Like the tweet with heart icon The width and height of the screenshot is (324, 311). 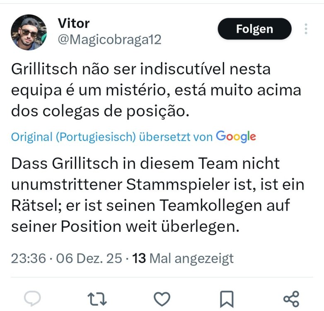coord(162,299)
